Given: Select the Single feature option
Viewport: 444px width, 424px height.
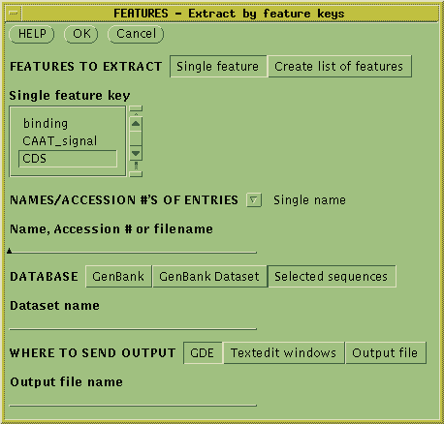Looking at the screenshot, I should 218,67.
